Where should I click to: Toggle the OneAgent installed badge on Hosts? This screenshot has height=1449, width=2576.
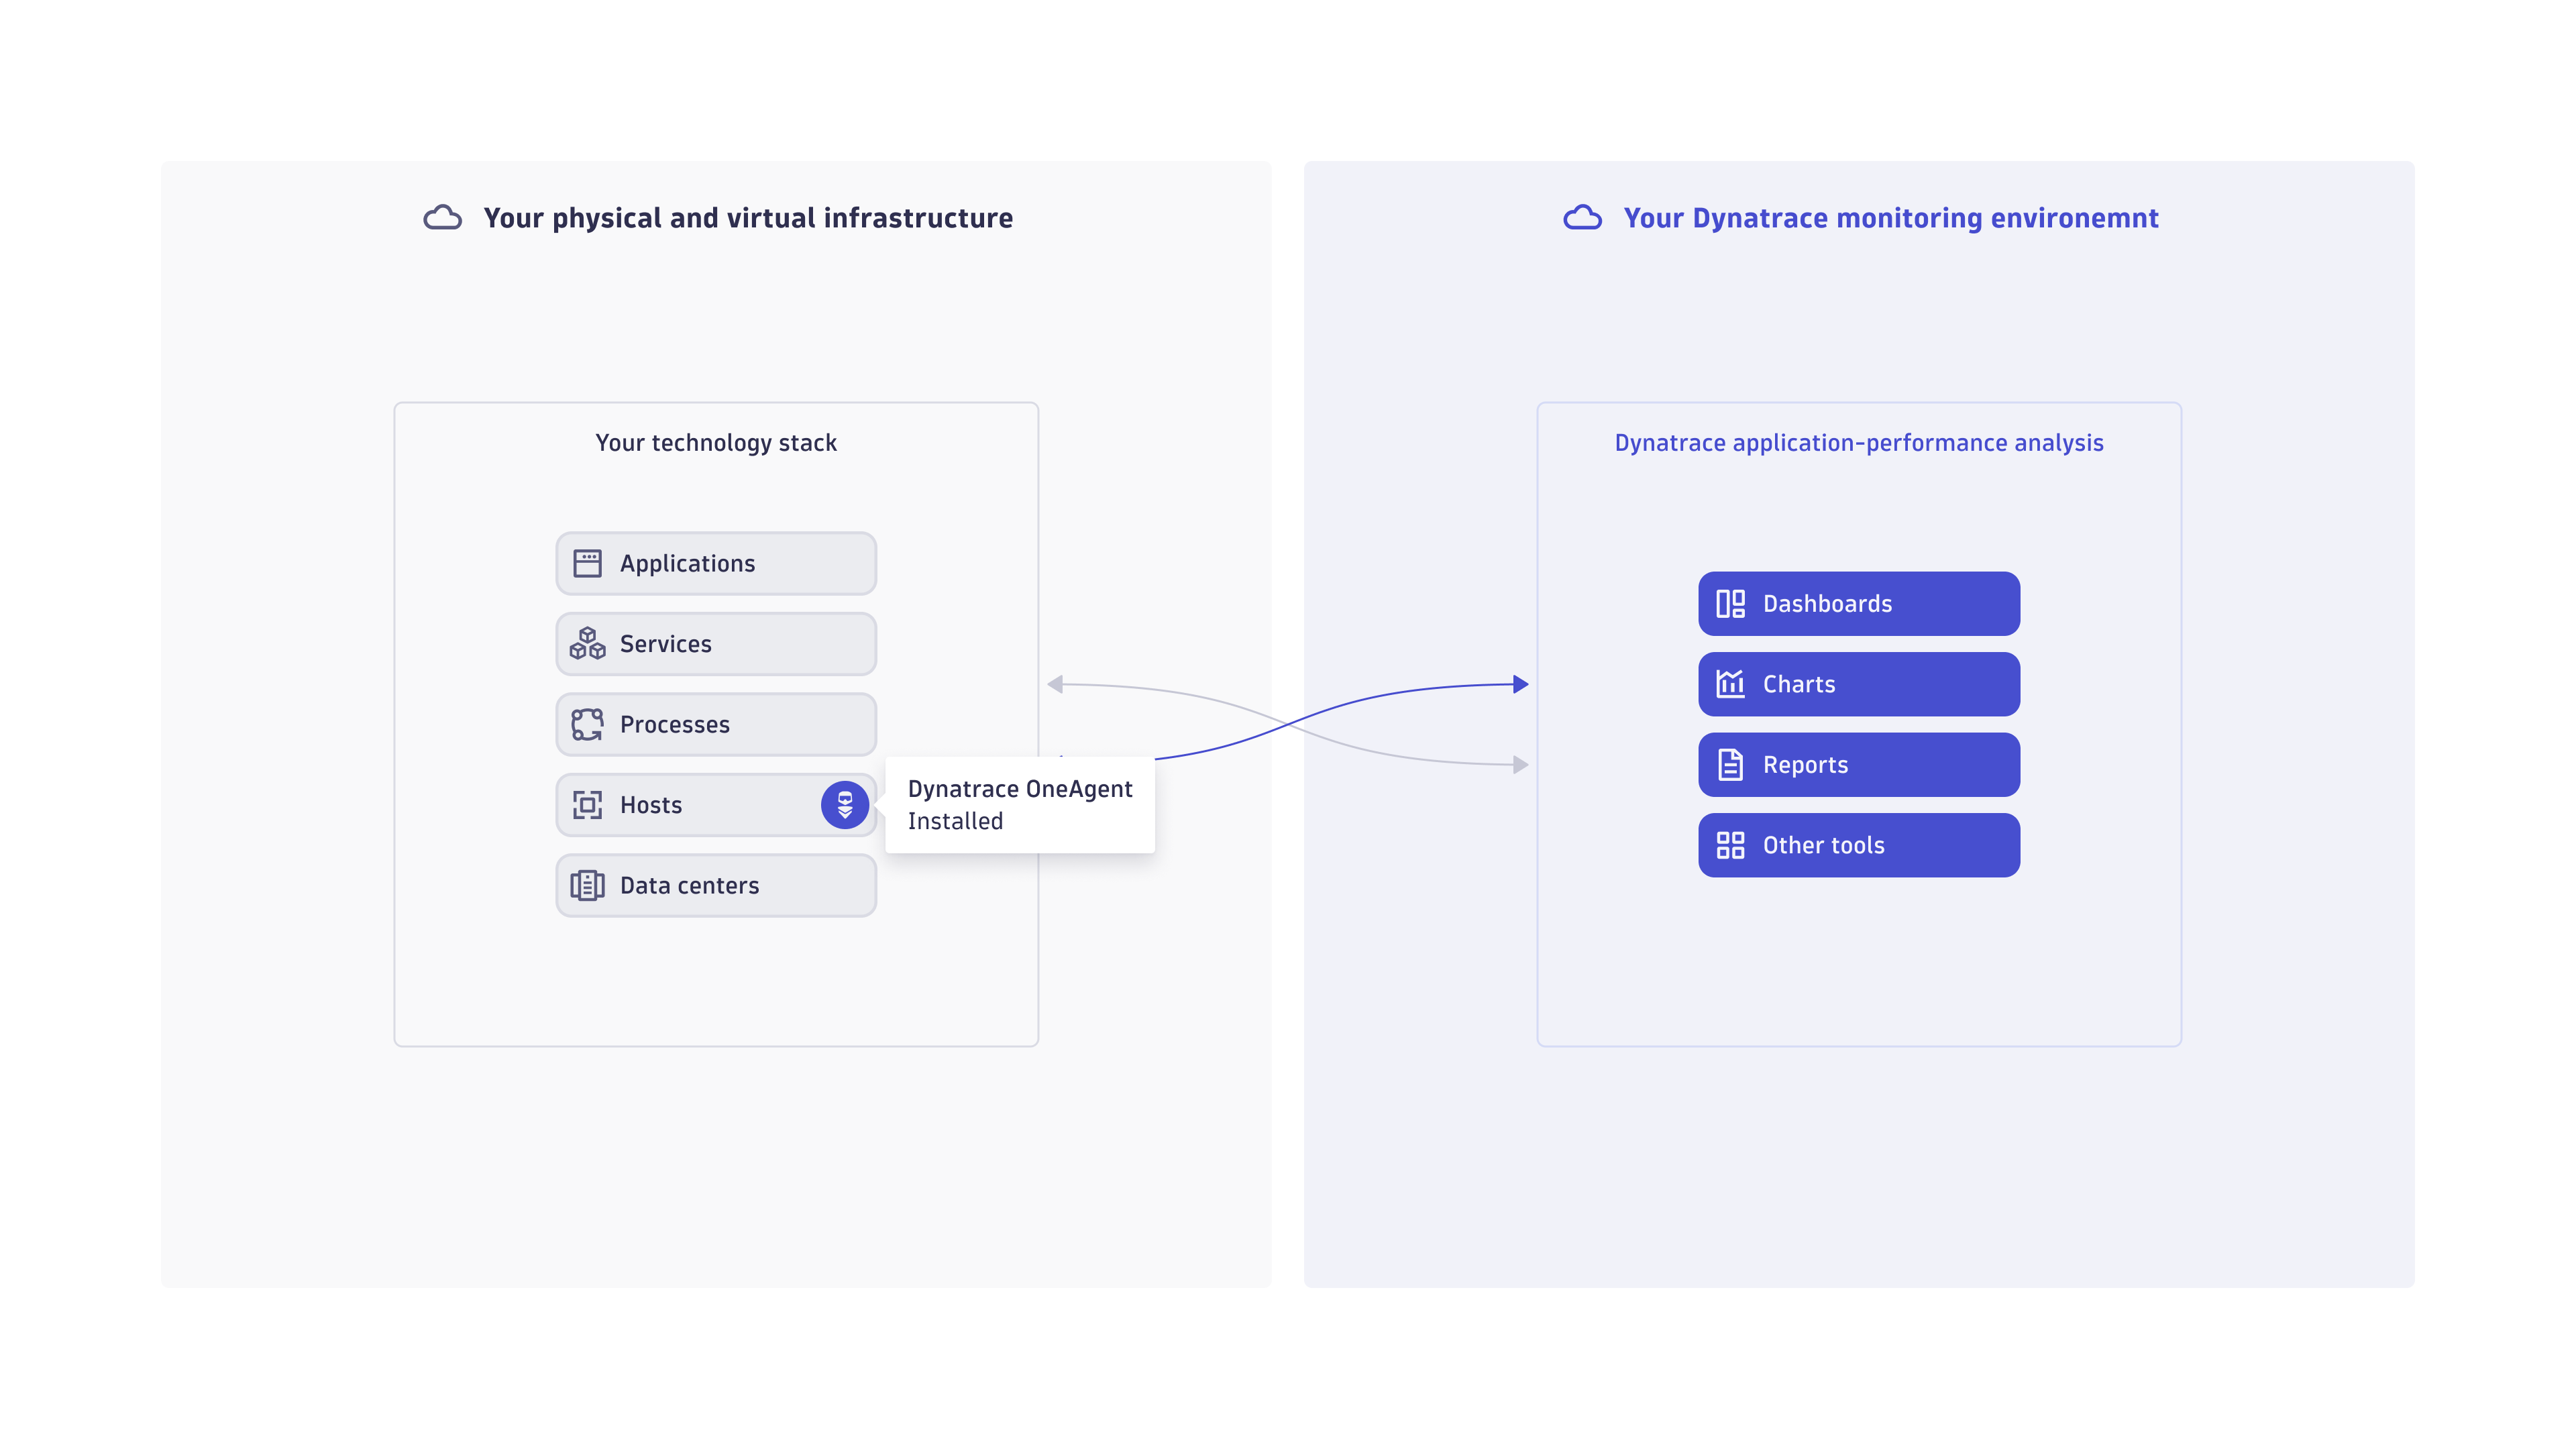845,804
